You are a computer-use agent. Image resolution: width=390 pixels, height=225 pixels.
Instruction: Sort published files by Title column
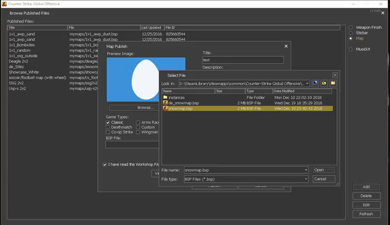pos(38,28)
